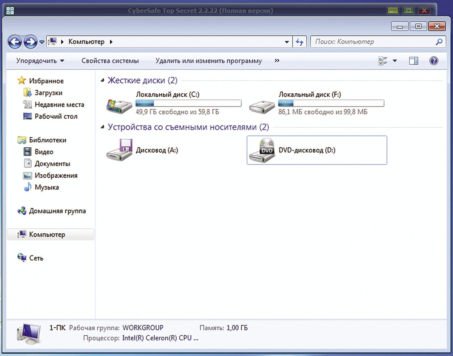Click the film icon beside Видео

27,152
